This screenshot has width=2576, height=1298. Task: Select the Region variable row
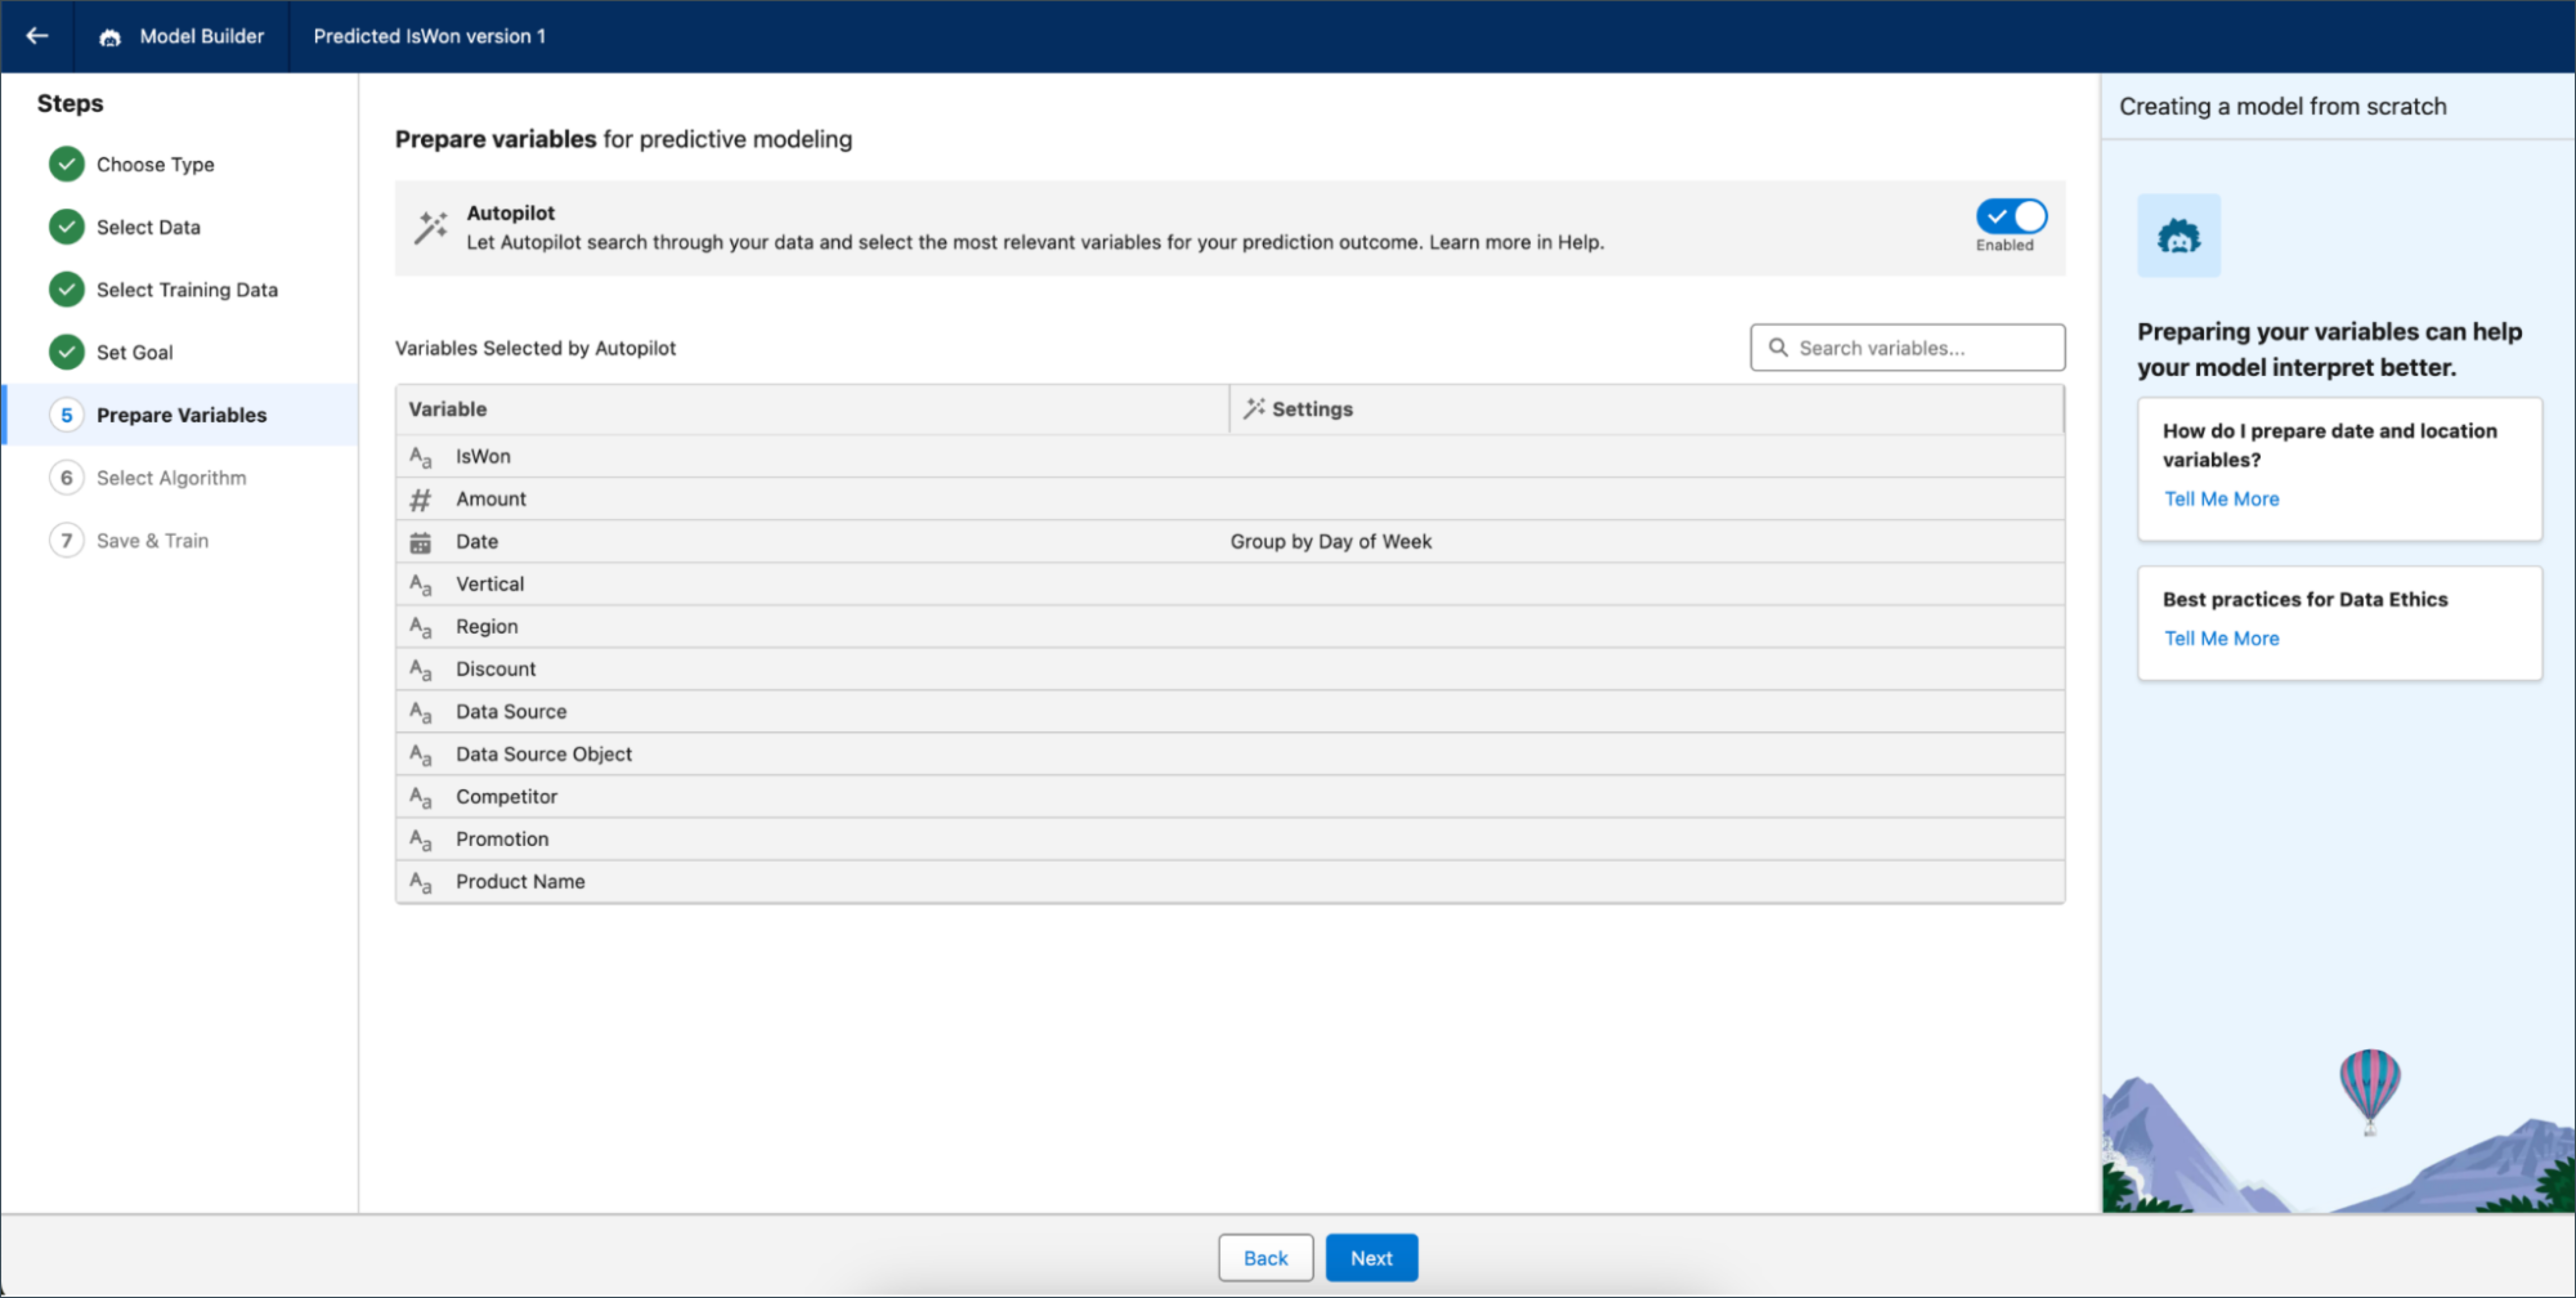tap(1230, 626)
